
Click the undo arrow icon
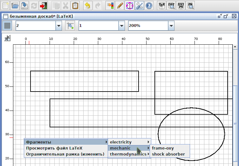pos(88,6)
